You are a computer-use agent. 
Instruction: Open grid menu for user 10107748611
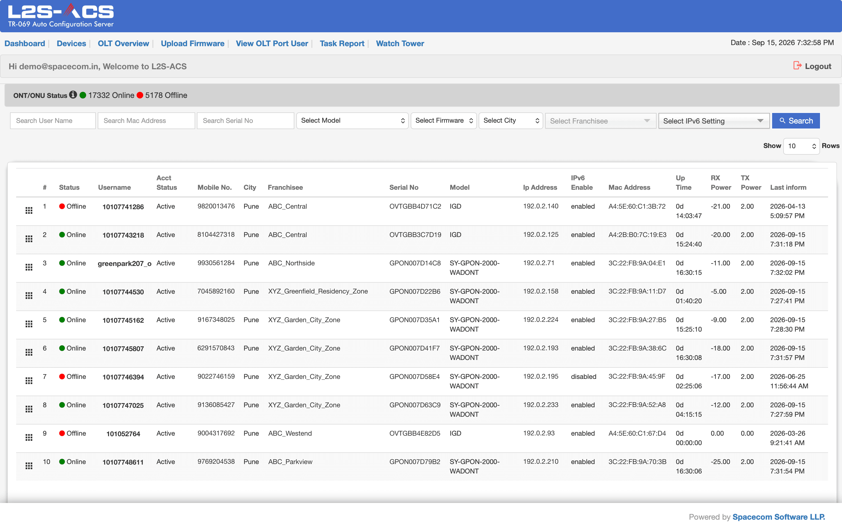click(x=29, y=466)
